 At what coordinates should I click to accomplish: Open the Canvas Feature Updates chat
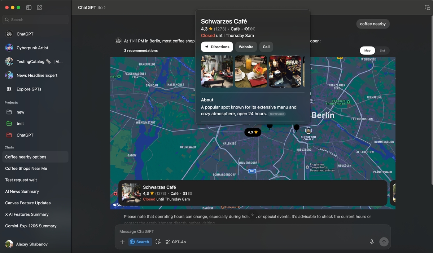(28, 203)
